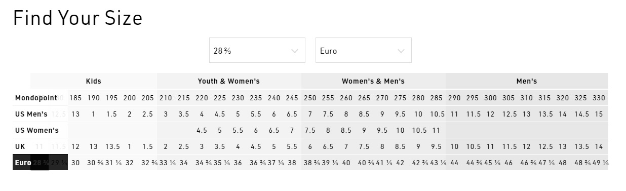Select Mondopoint size 330
This screenshot has width=626, height=191.
[x=599, y=98]
